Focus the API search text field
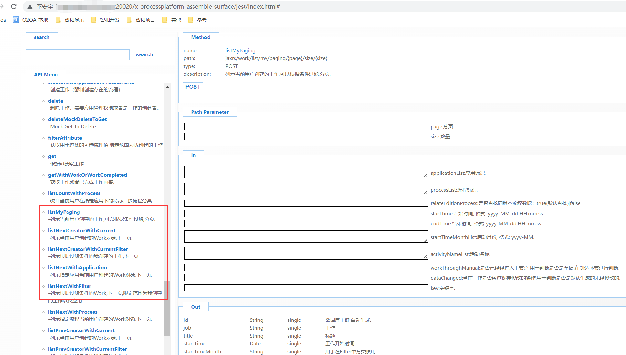The image size is (626, 355). (x=78, y=55)
